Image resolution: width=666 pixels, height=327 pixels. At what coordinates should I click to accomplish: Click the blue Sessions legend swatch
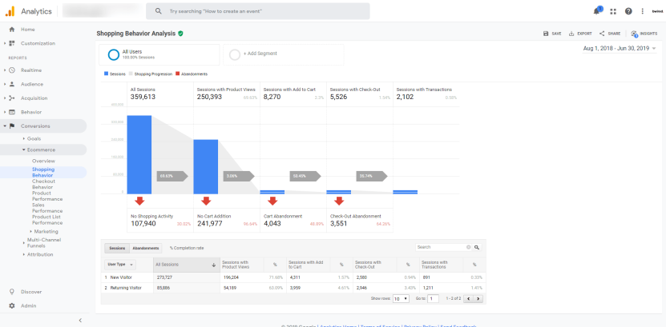(x=106, y=74)
